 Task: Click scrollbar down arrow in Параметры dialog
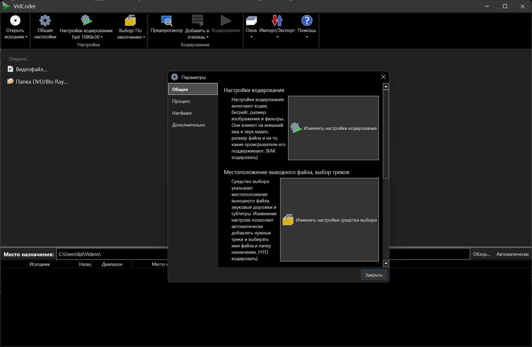386,263
